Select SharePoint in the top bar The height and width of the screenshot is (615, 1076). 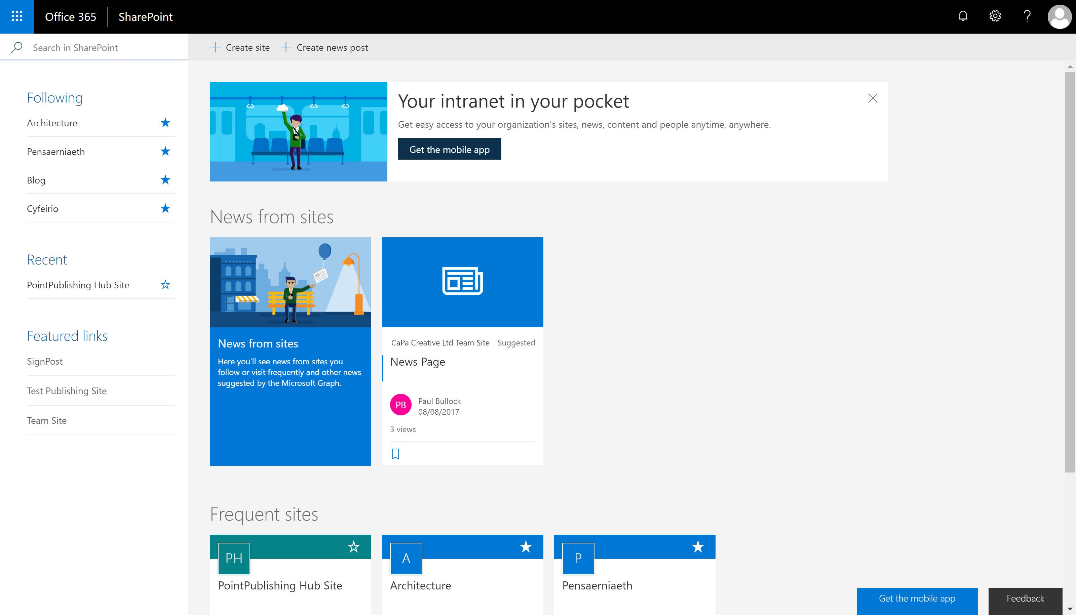coord(145,17)
